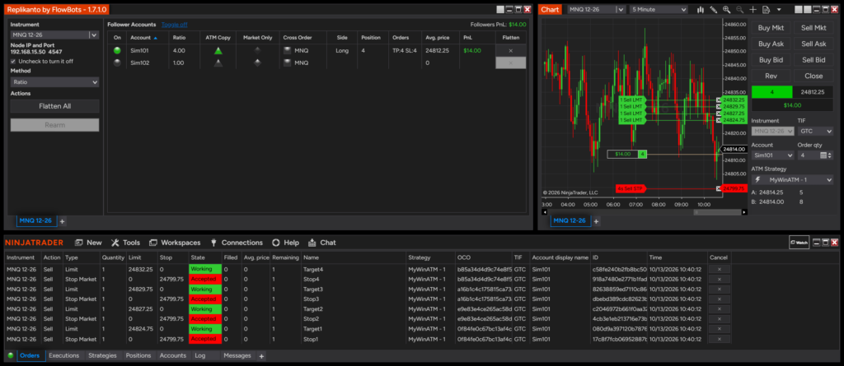Open the Account Sim101 dropdown in Chart Trader

point(772,155)
